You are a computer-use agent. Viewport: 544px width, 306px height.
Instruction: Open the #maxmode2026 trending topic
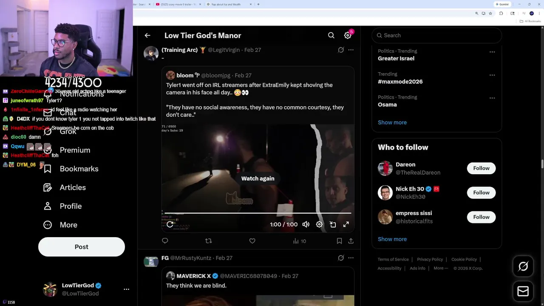click(400, 82)
